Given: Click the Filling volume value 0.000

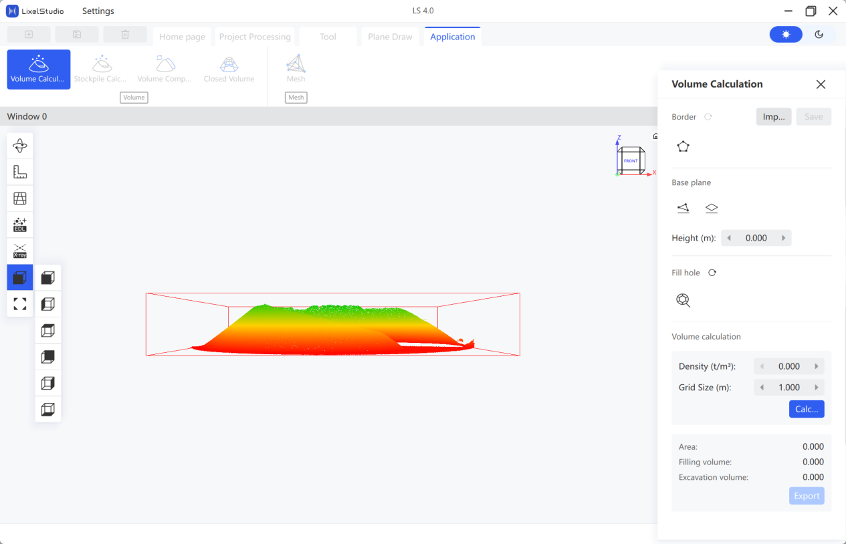Looking at the screenshot, I should 813,462.
